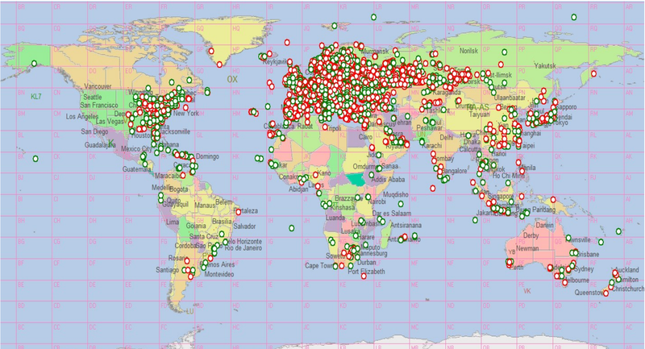This screenshot has height=349, width=645.
Task: Click the Vancouver city label
Action: tap(98, 86)
